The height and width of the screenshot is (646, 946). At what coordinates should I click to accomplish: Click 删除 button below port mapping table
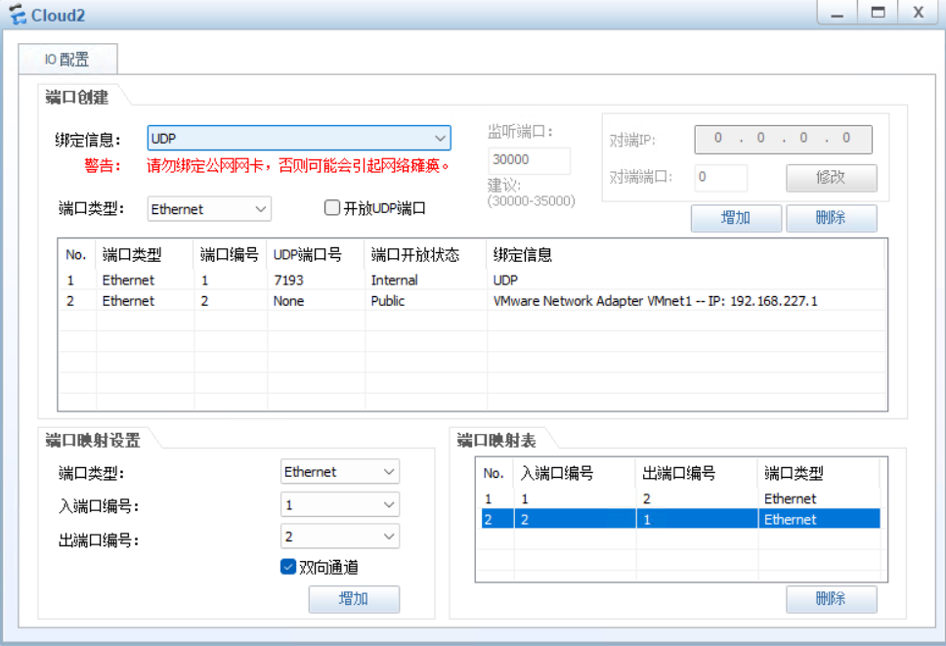click(x=831, y=599)
